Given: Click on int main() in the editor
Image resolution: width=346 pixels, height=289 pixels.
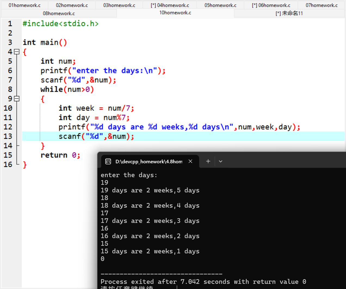Looking at the screenshot, I should tap(45, 42).
